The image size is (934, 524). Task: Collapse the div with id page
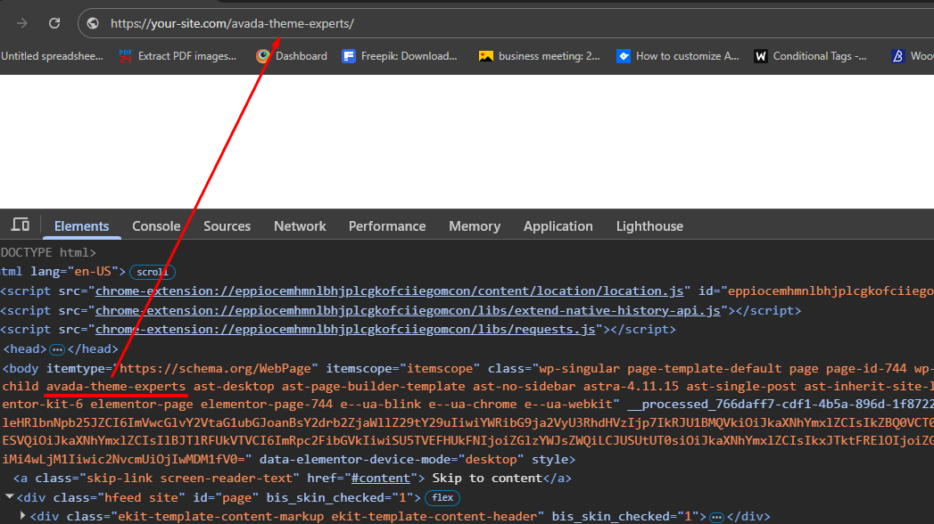10,496
